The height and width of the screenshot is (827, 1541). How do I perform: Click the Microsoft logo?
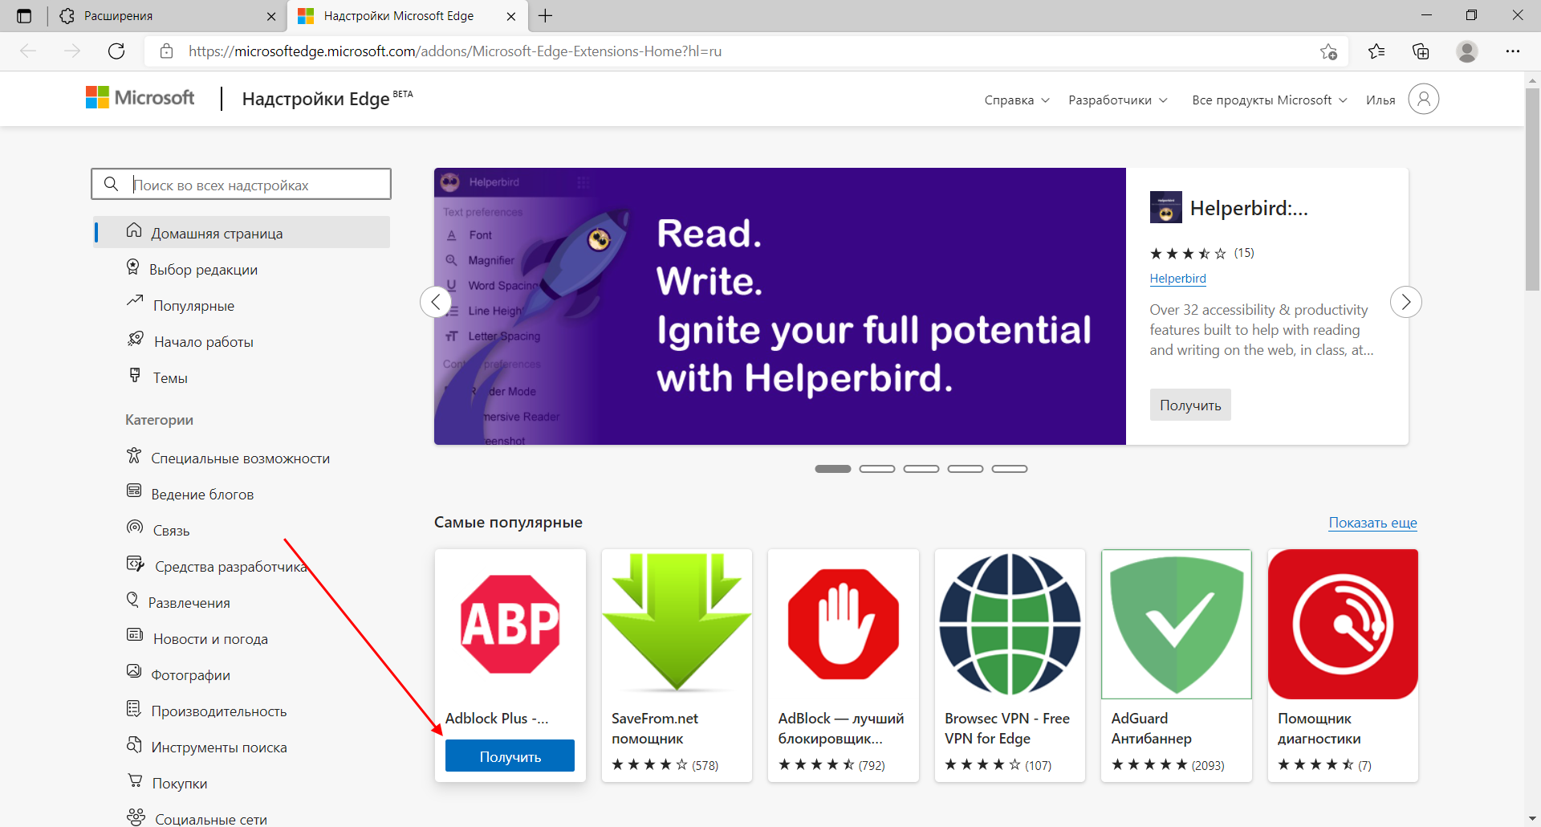pyautogui.click(x=140, y=98)
